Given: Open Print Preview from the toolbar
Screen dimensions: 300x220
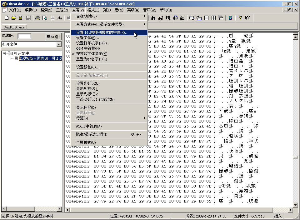Looking at the screenshot, I should [45, 18].
